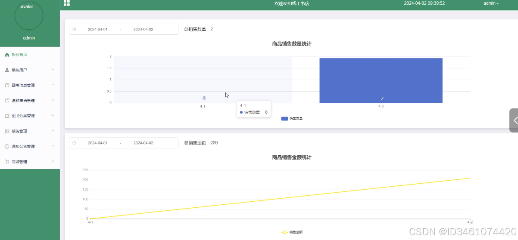Set end date 2024-04-02 for amount chart
The image size is (518, 240).
point(143,143)
